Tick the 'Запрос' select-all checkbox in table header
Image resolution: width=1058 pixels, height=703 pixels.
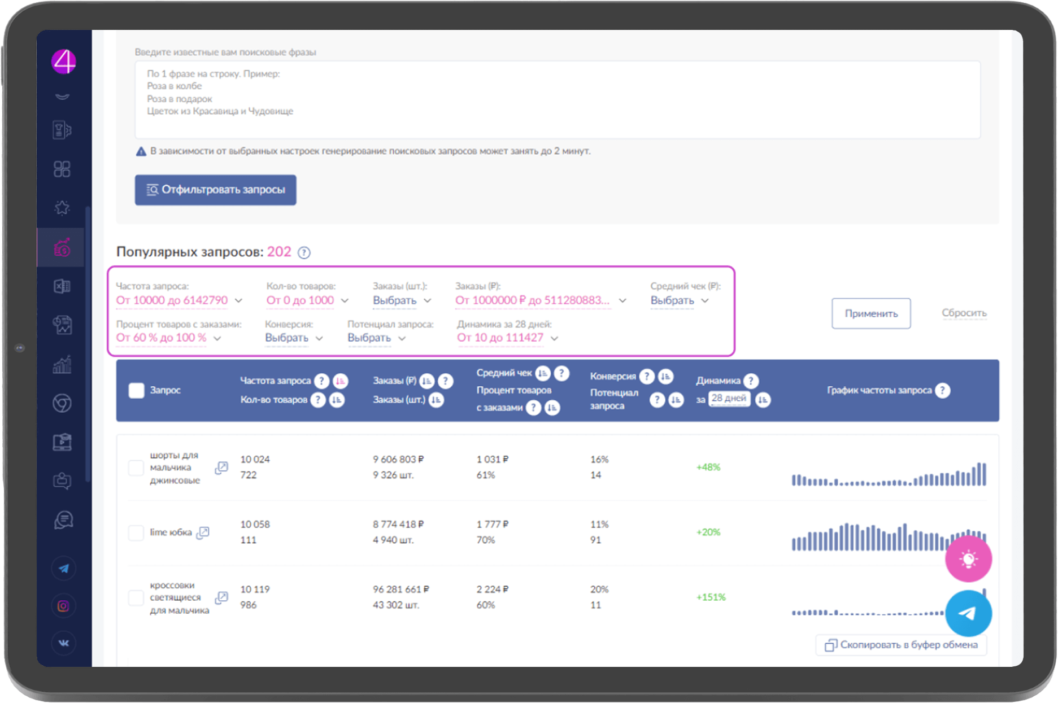click(136, 390)
